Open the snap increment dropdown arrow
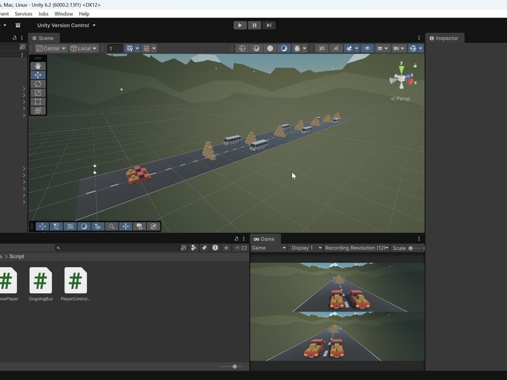 click(154, 49)
